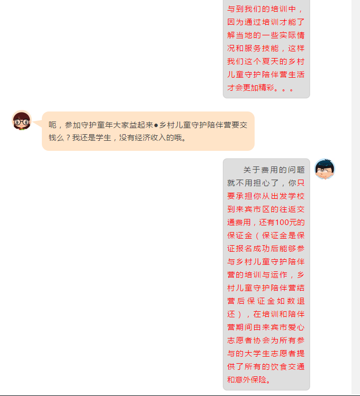
Task: Click the red text '通费用，还有100元的'
Action: (x=266, y=222)
